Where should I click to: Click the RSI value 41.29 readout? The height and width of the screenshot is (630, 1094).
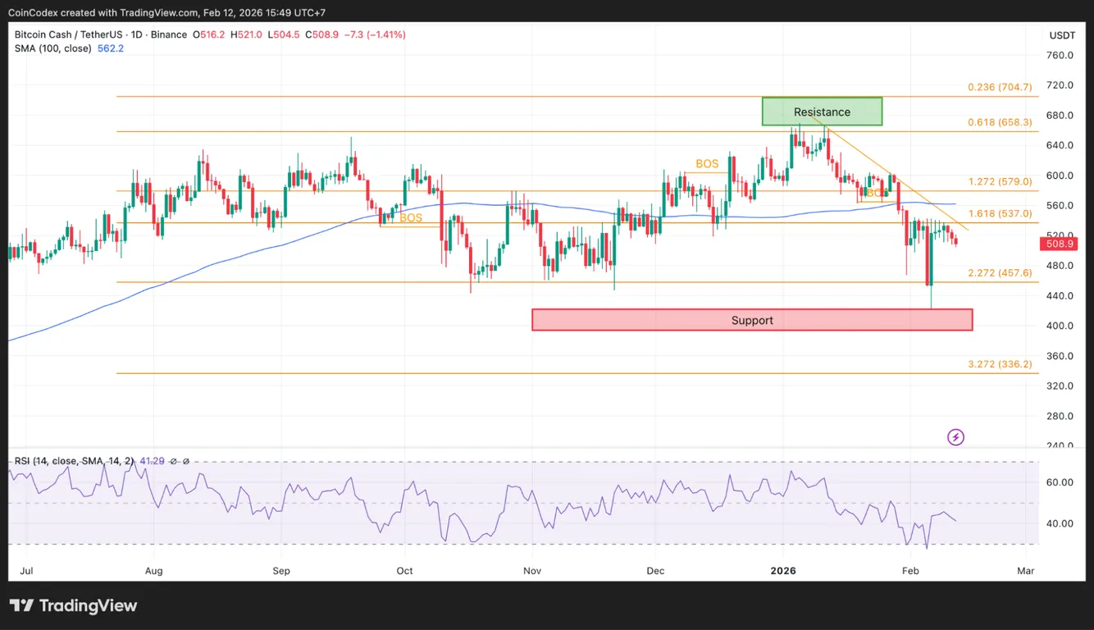point(153,461)
